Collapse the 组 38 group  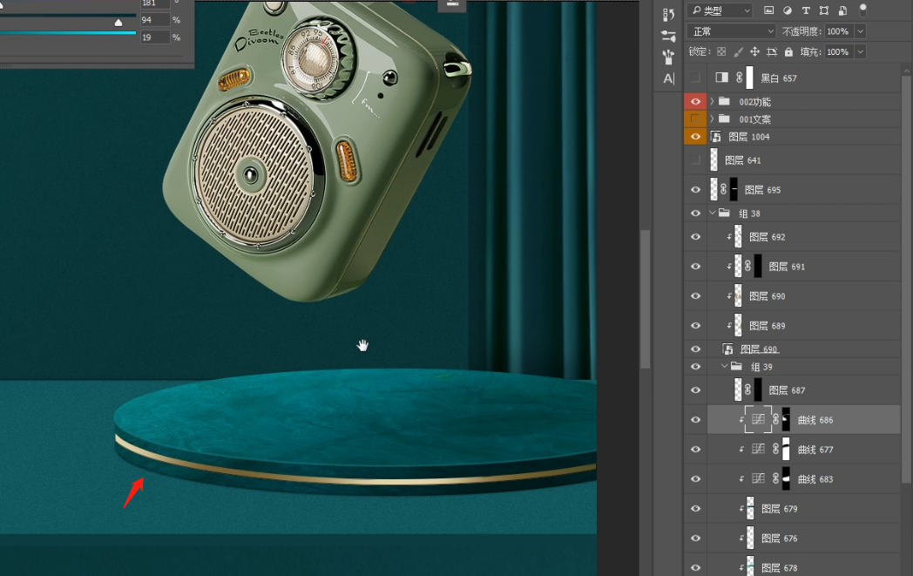pos(712,213)
